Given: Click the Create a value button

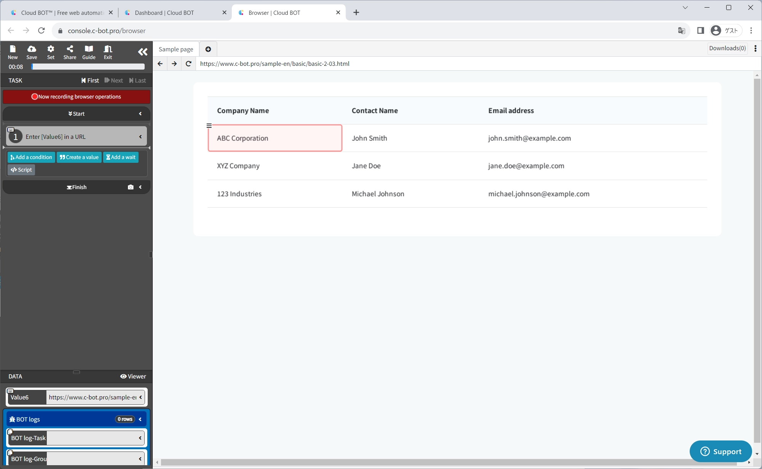Looking at the screenshot, I should [79, 157].
